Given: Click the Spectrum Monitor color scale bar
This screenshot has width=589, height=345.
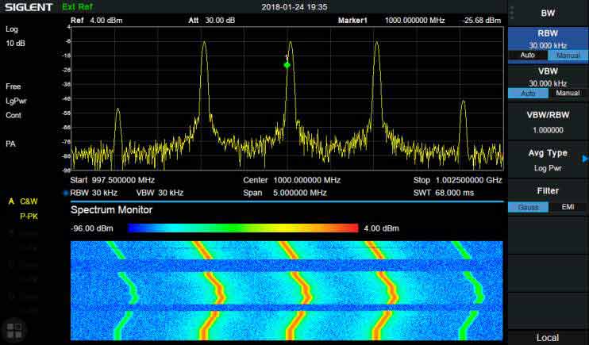Looking at the screenshot, I should (x=242, y=228).
